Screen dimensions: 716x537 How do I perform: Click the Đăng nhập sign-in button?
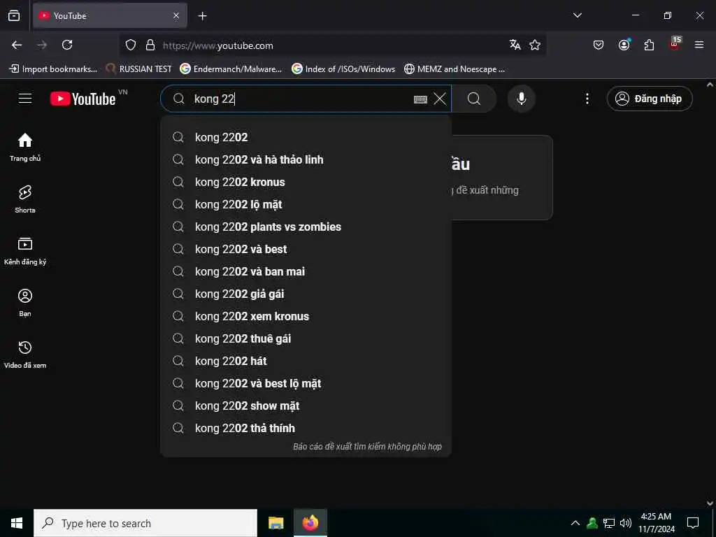tap(650, 99)
